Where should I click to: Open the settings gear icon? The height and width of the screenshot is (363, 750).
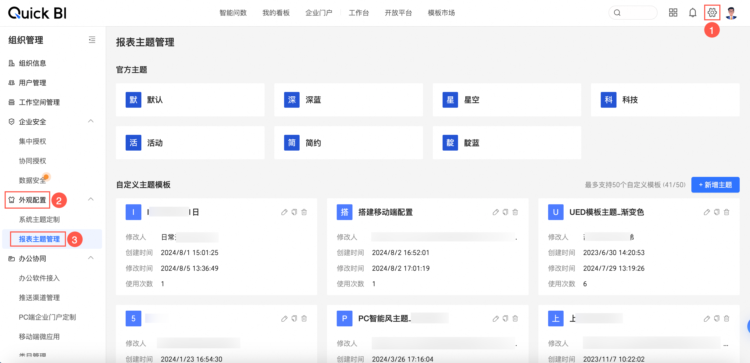tap(712, 12)
